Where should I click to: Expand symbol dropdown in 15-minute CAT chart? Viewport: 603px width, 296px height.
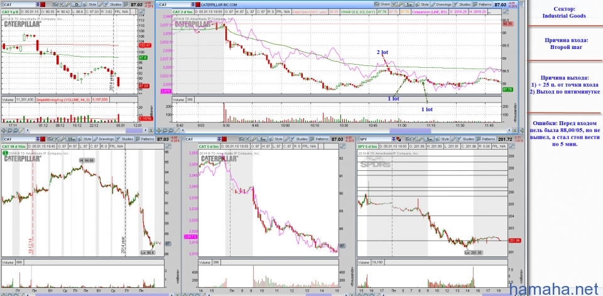pos(38,139)
